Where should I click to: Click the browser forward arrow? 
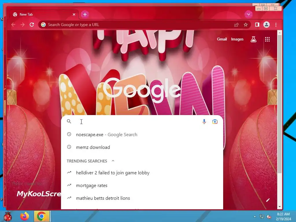23,25
